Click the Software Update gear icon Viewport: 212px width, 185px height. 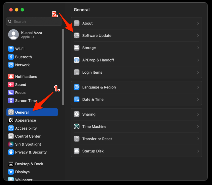tap(77, 36)
